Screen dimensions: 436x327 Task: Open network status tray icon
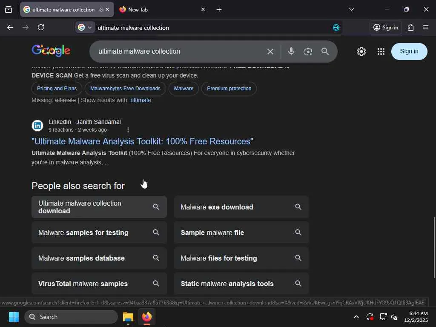tap(383, 317)
